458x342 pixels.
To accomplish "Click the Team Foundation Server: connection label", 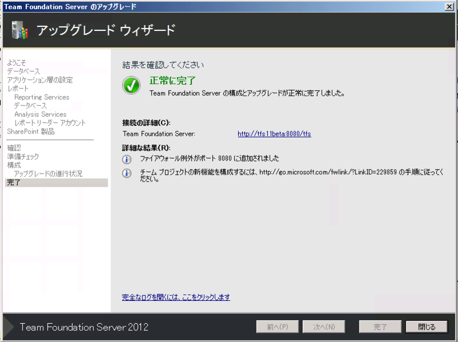I will (x=159, y=134).
